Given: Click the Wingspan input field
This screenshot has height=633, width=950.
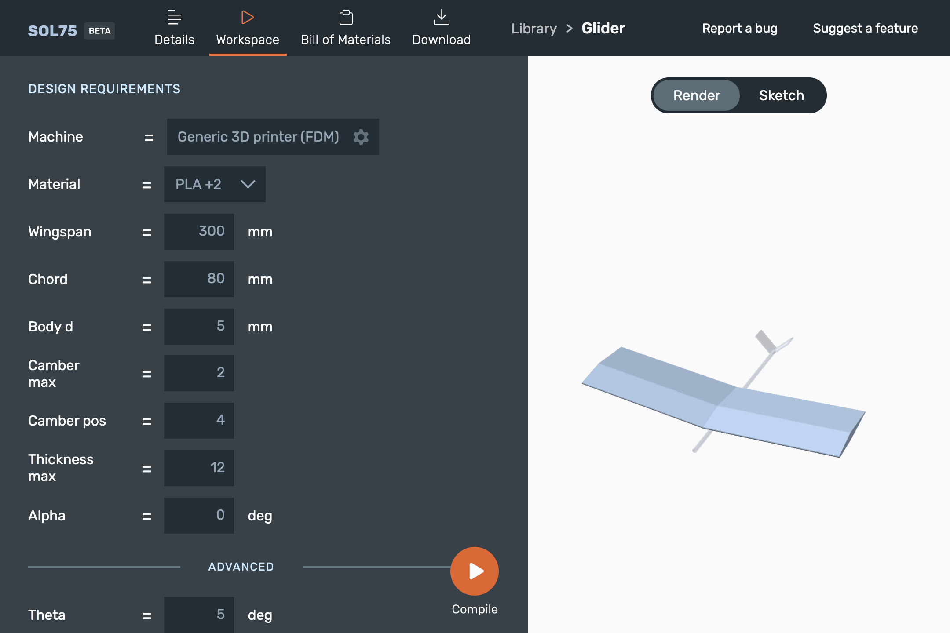Looking at the screenshot, I should click(199, 232).
